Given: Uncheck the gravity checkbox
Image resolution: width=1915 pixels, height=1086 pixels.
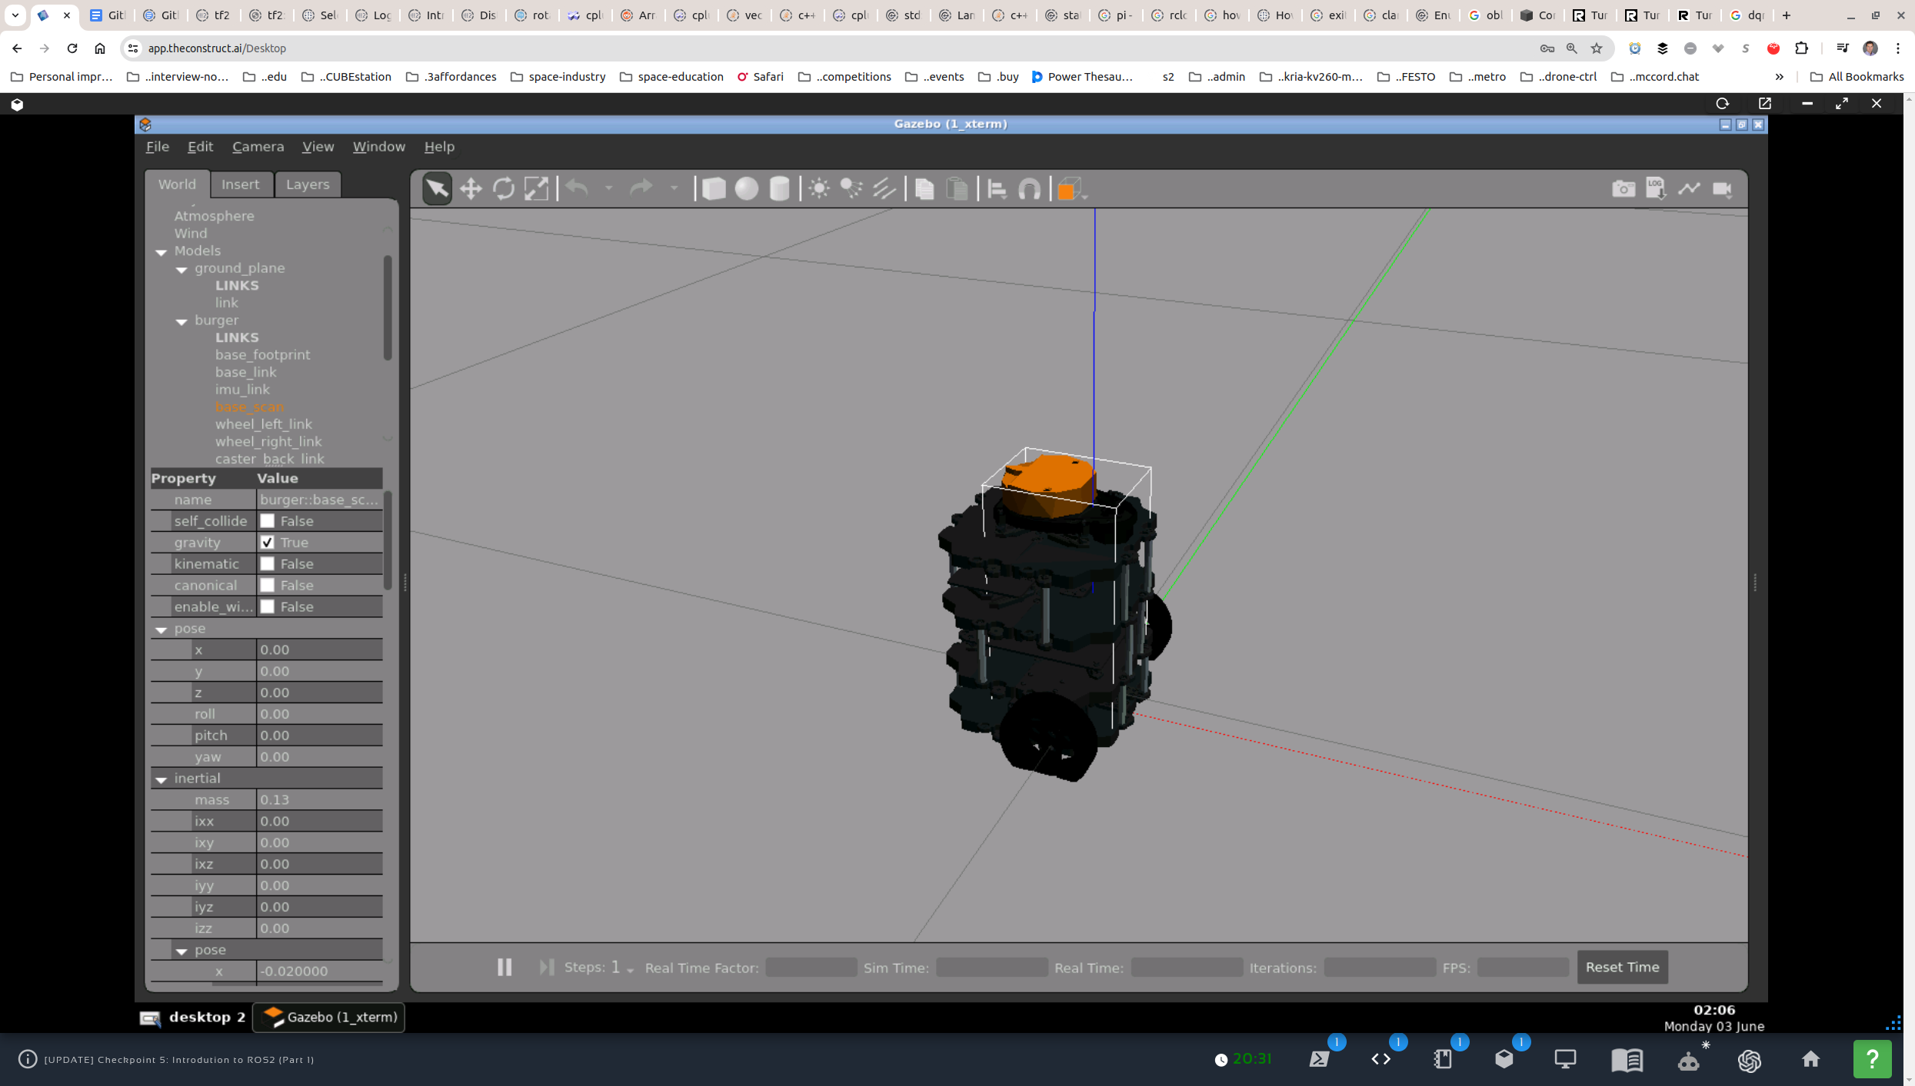Looking at the screenshot, I should (x=268, y=543).
